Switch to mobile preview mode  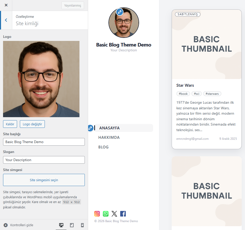pos(82,225)
